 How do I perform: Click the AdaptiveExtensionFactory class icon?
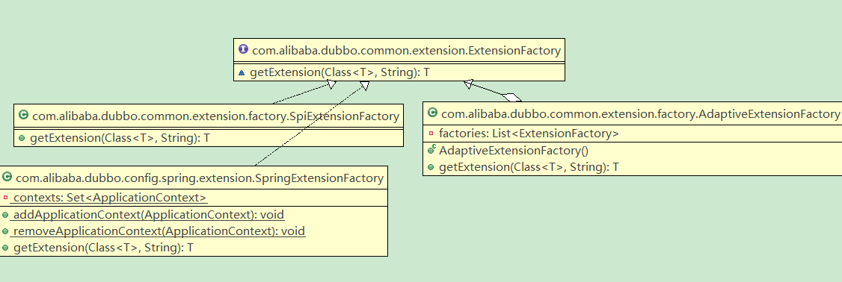click(432, 113)
